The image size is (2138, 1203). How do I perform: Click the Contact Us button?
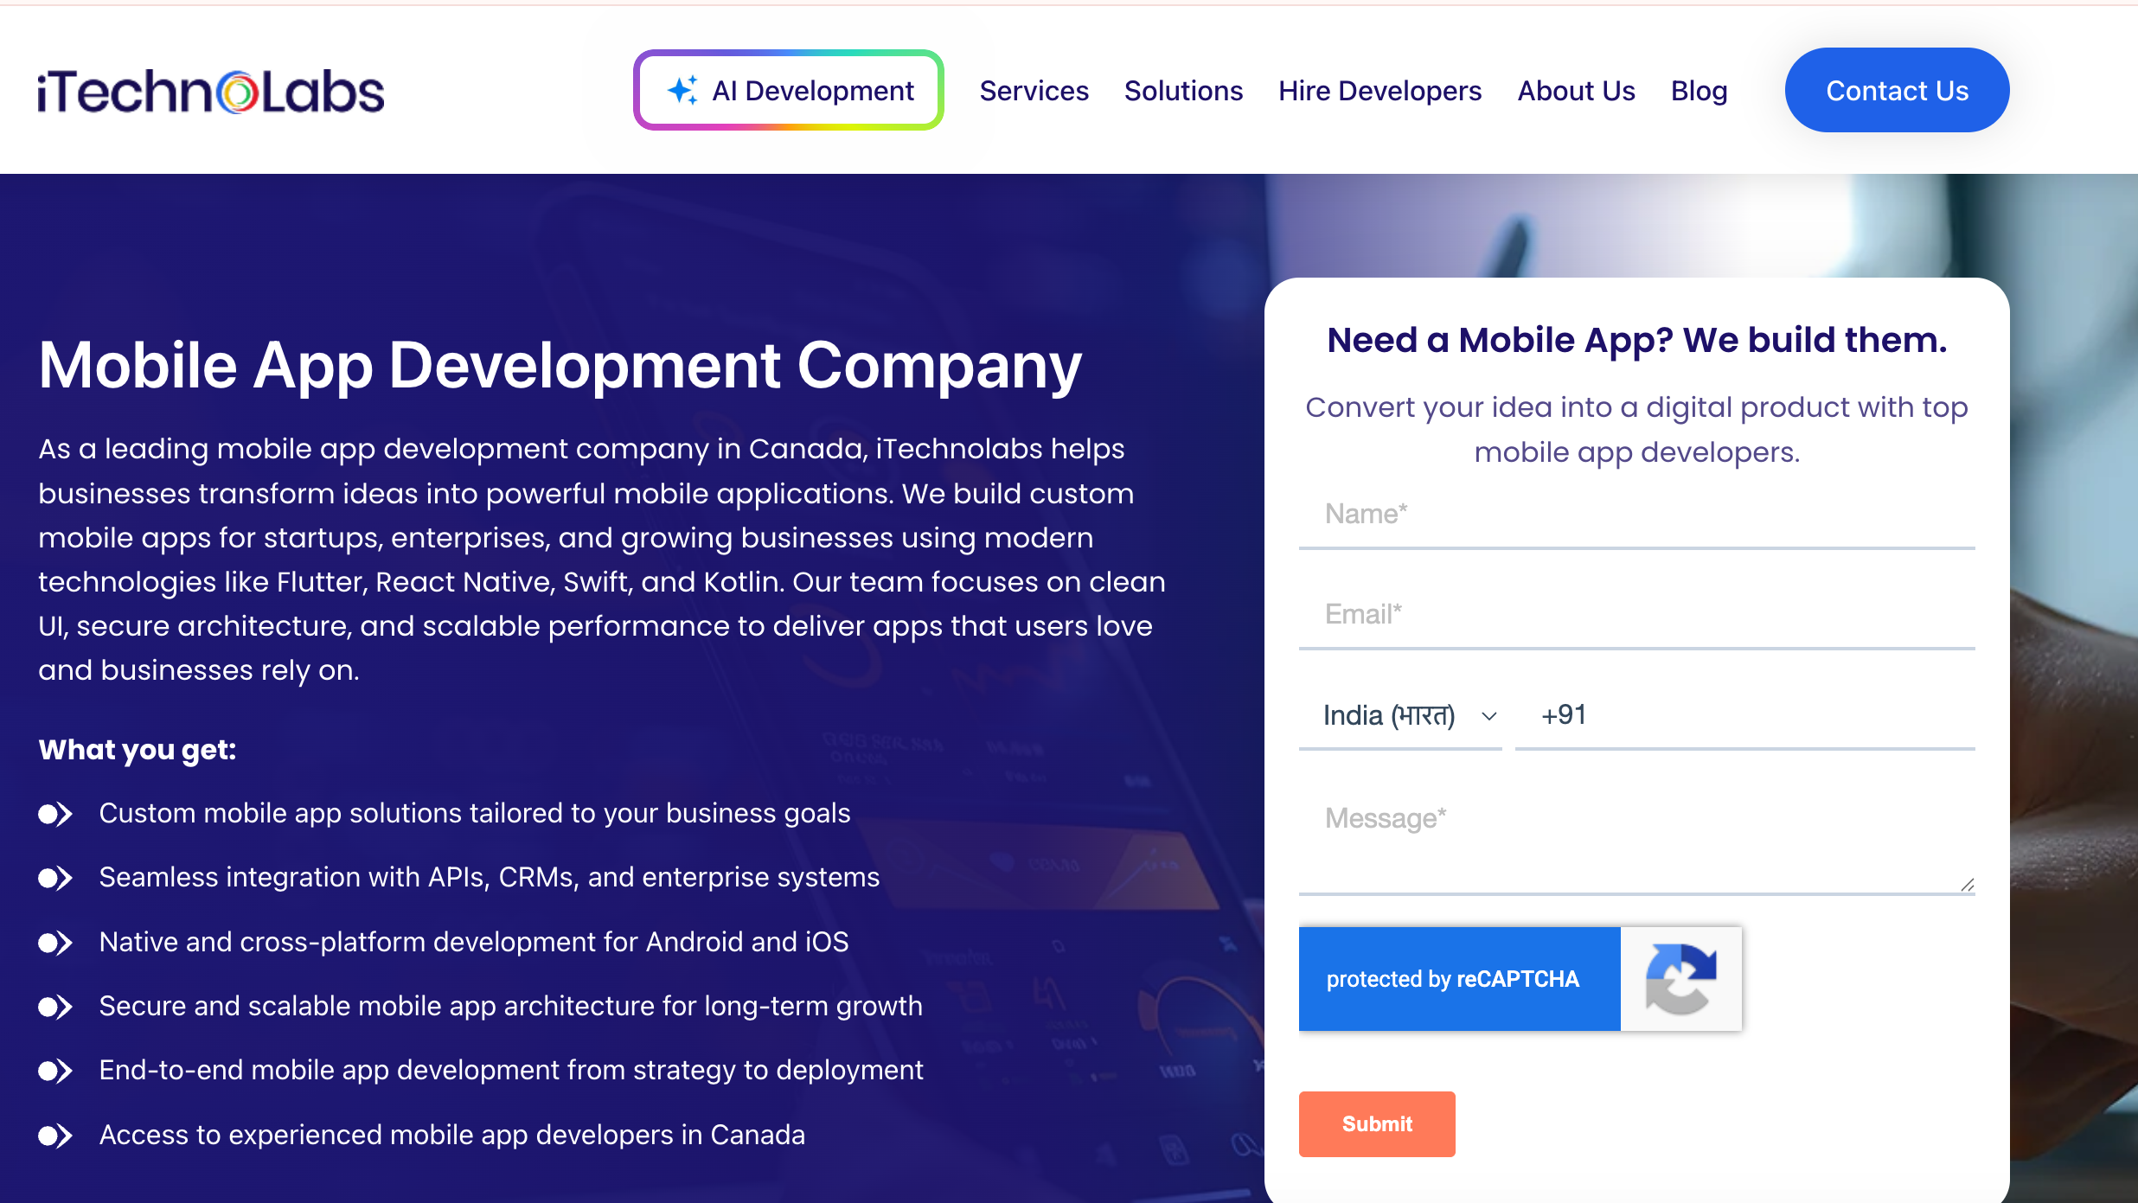pos(1897,90)
